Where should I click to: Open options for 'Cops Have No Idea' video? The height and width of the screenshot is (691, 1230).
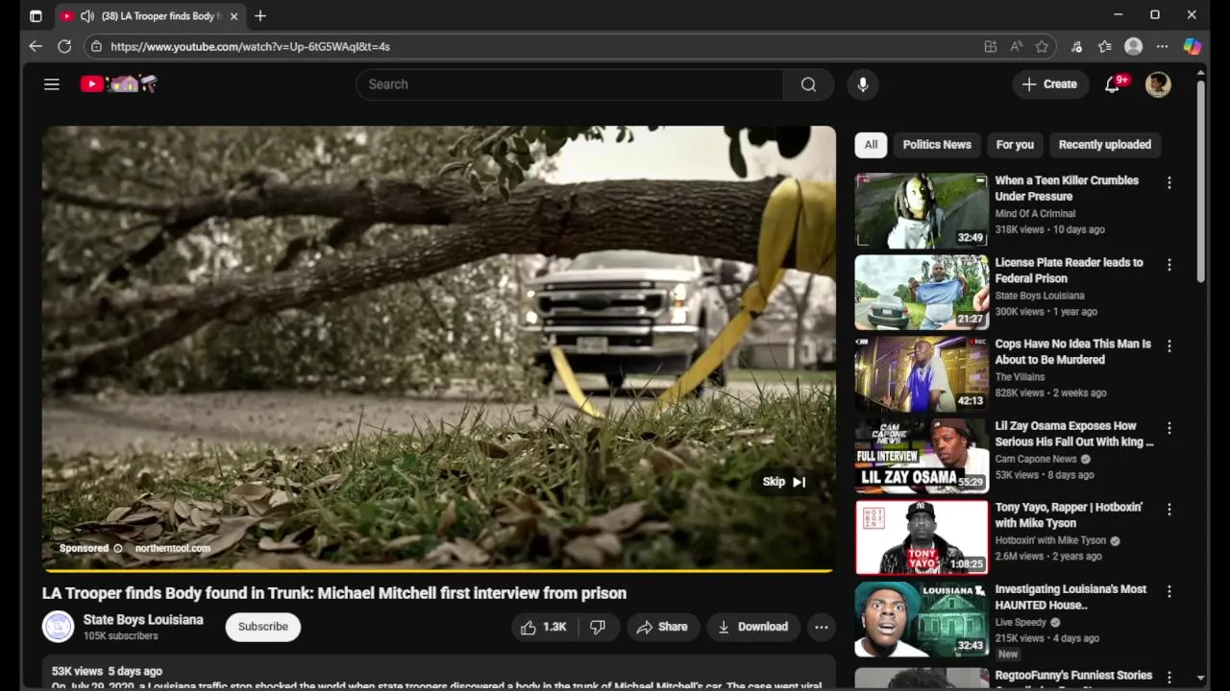tap(1169, 345)
